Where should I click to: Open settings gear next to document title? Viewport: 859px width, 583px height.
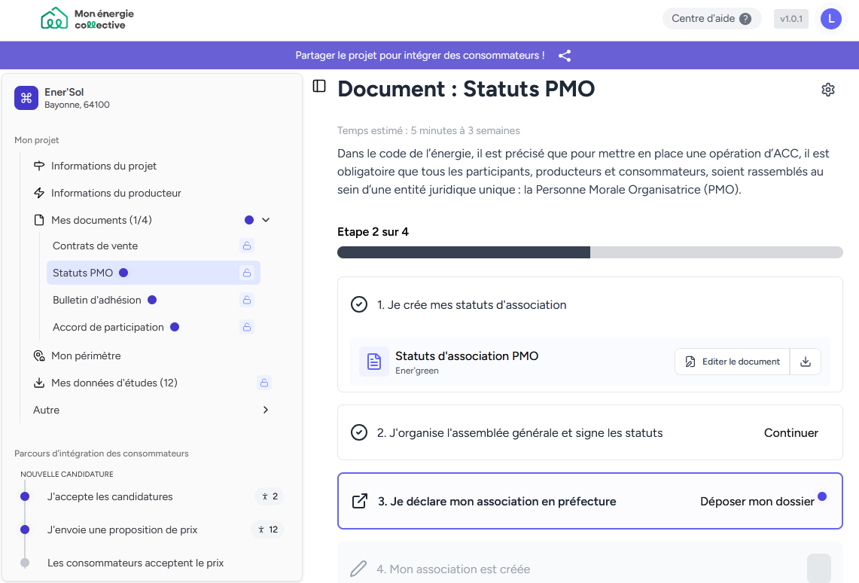click(x=827, y=90)
